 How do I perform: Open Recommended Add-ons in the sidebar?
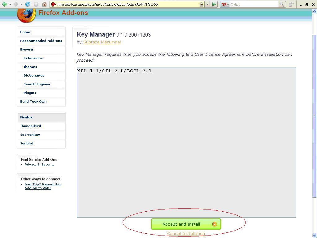41,41
